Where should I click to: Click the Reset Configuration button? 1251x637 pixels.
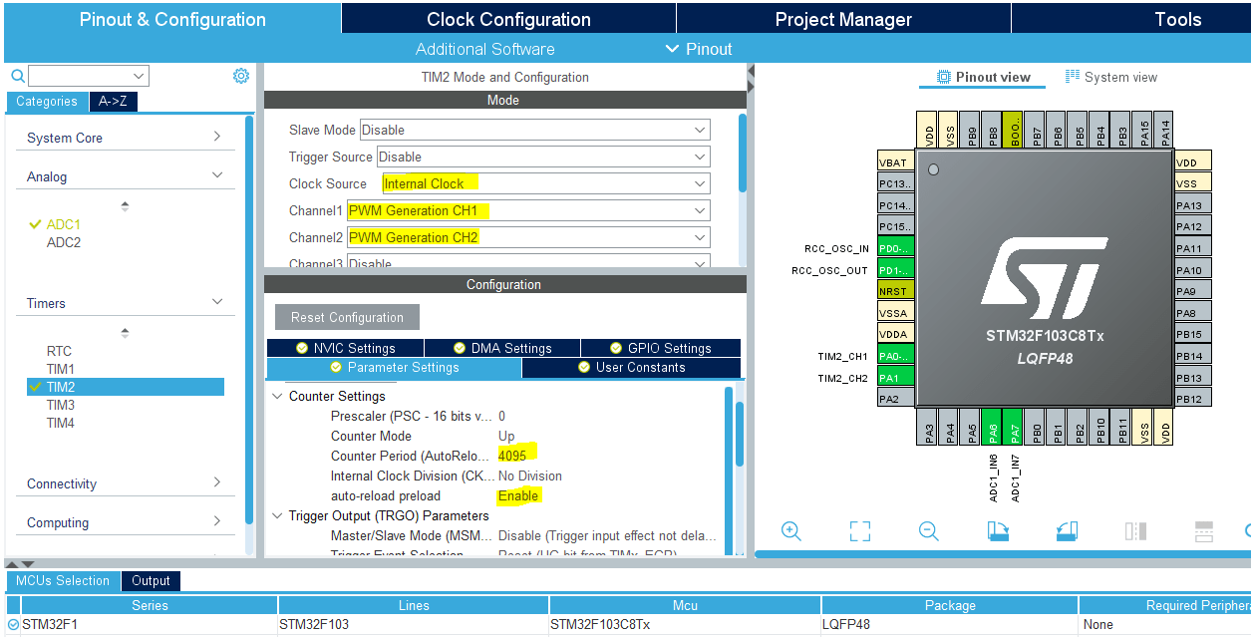[x=347, y=317]
